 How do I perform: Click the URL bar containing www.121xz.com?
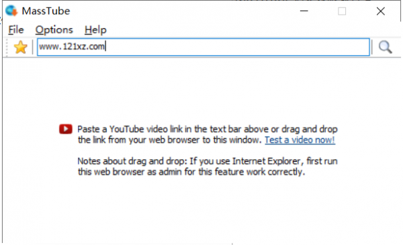tap(204, 47)
